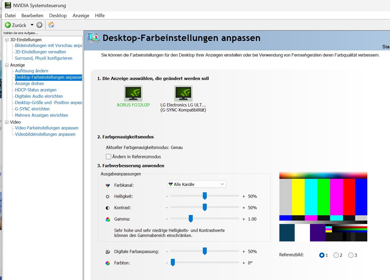Click the Helligkeit 50% value
The image size is (390, 280).
click(252, 196)
